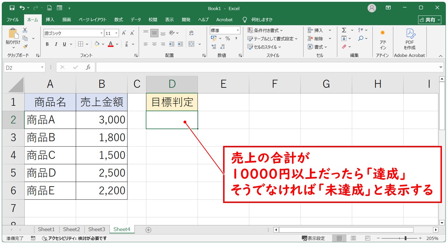Open the font name dropdown 游ゴシック
The height and width of the screenshot is (244, 448).
pos(101,33)
